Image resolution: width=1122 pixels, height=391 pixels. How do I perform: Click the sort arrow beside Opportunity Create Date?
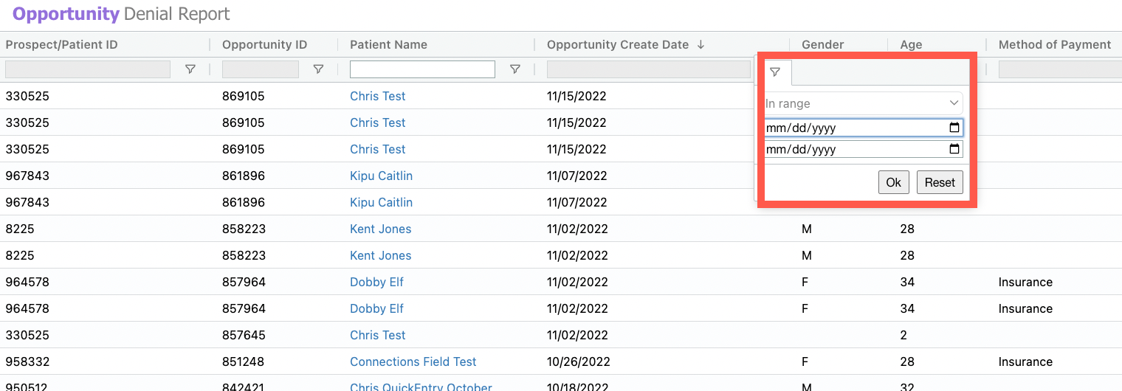tap(701, 45)
